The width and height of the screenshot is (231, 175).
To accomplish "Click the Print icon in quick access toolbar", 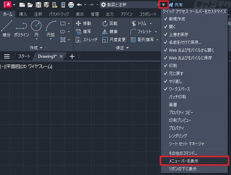I will click(71, 5).
